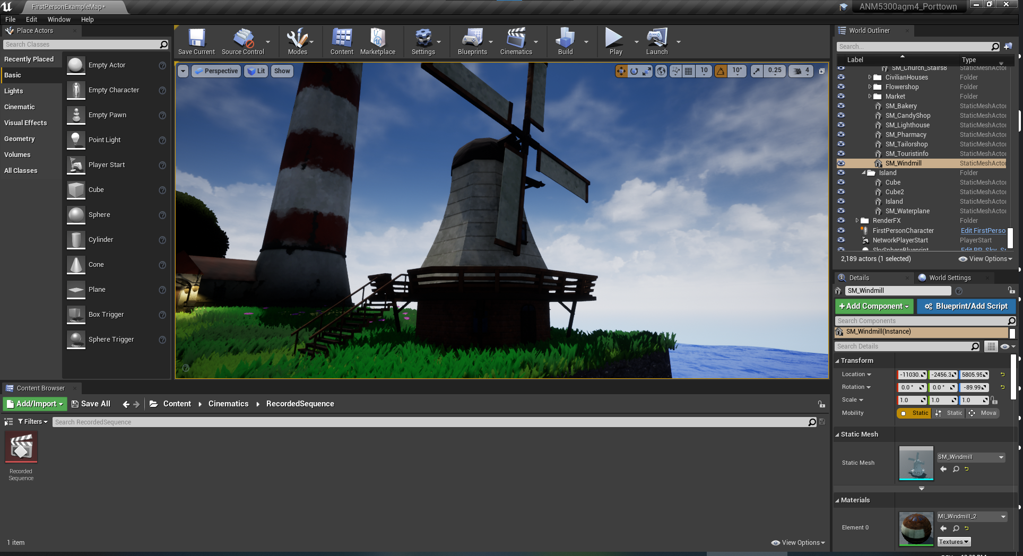
Task: Toggle rotation snapping in the viewport toolbar
Action: (721, 71)
